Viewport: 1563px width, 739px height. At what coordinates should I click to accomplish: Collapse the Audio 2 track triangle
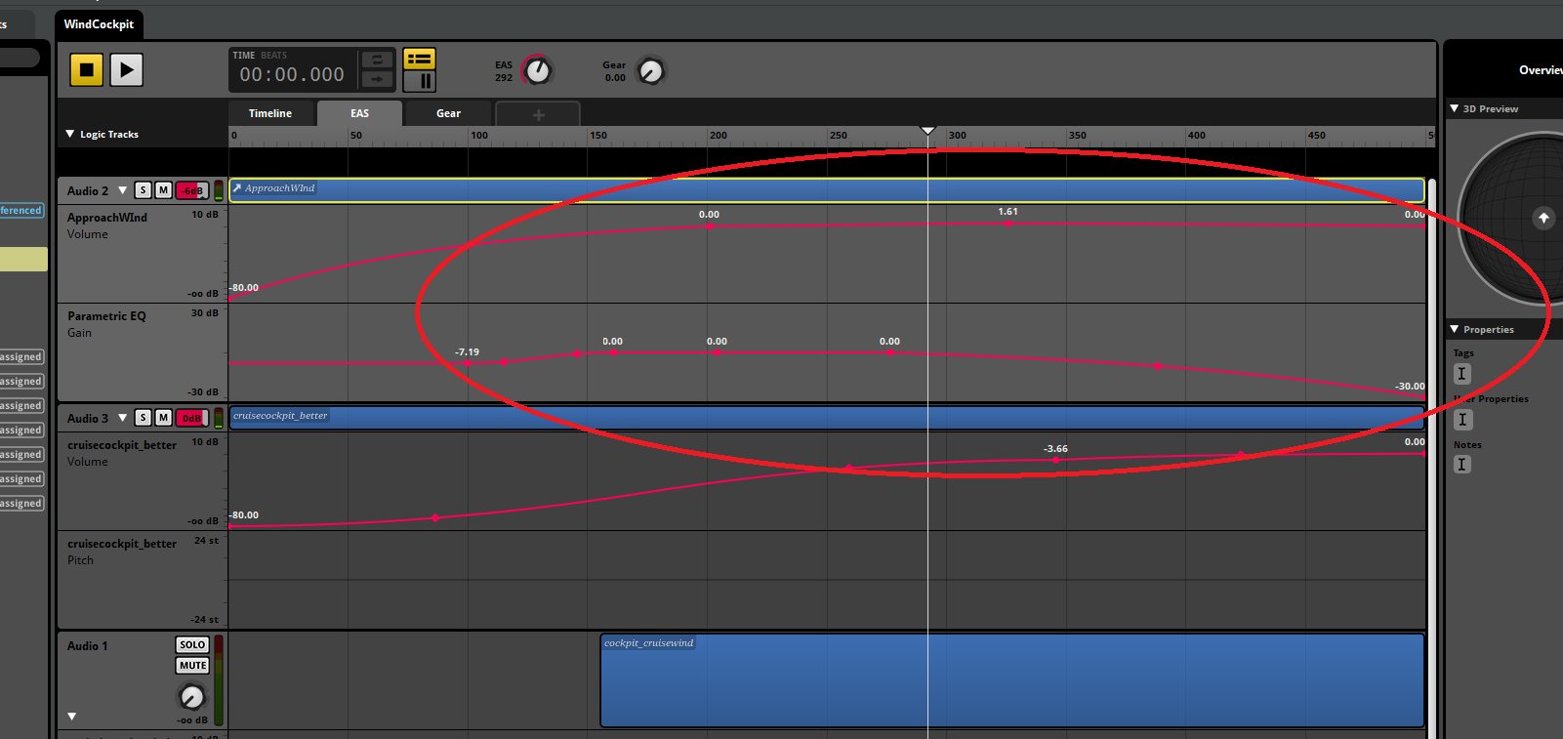pos(122,190)
